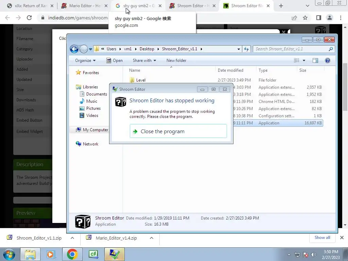Open Windows Explorer taskbar icon
Viewport: 348px width, 261px height.
coord(30,254)
